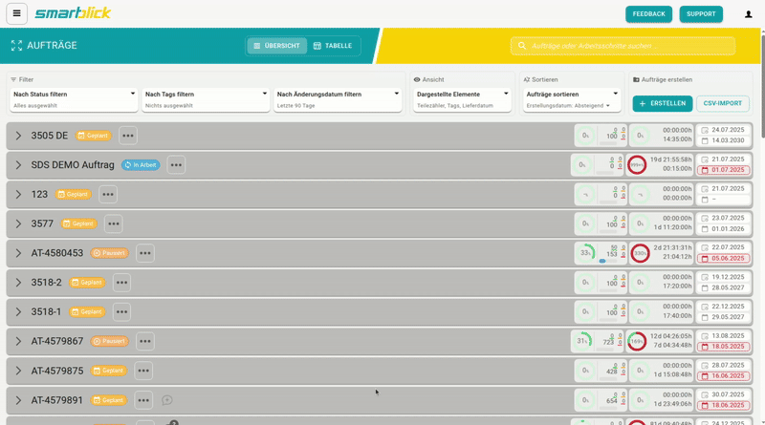Click the add comment icon on AT-4579891

pos(166,400)
